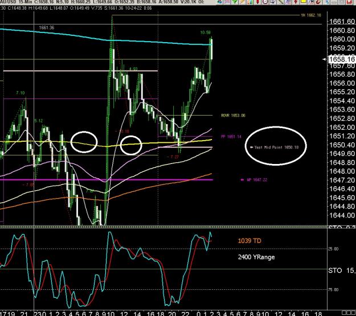
Task: Click the 10.59 swing label
Action: click(x=205, y=32)
